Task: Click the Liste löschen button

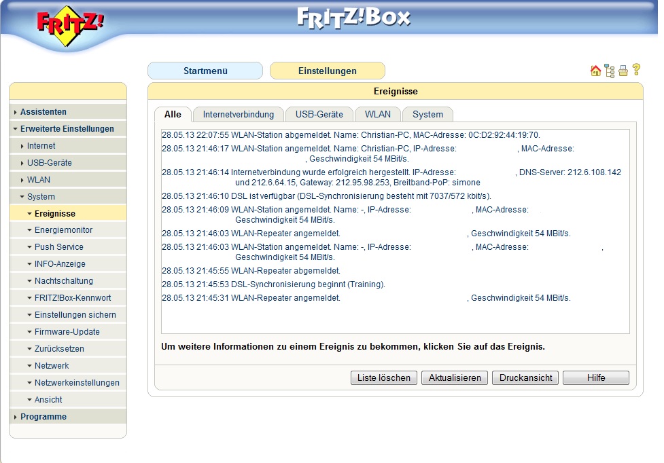Action: click(x=384, y=377)
